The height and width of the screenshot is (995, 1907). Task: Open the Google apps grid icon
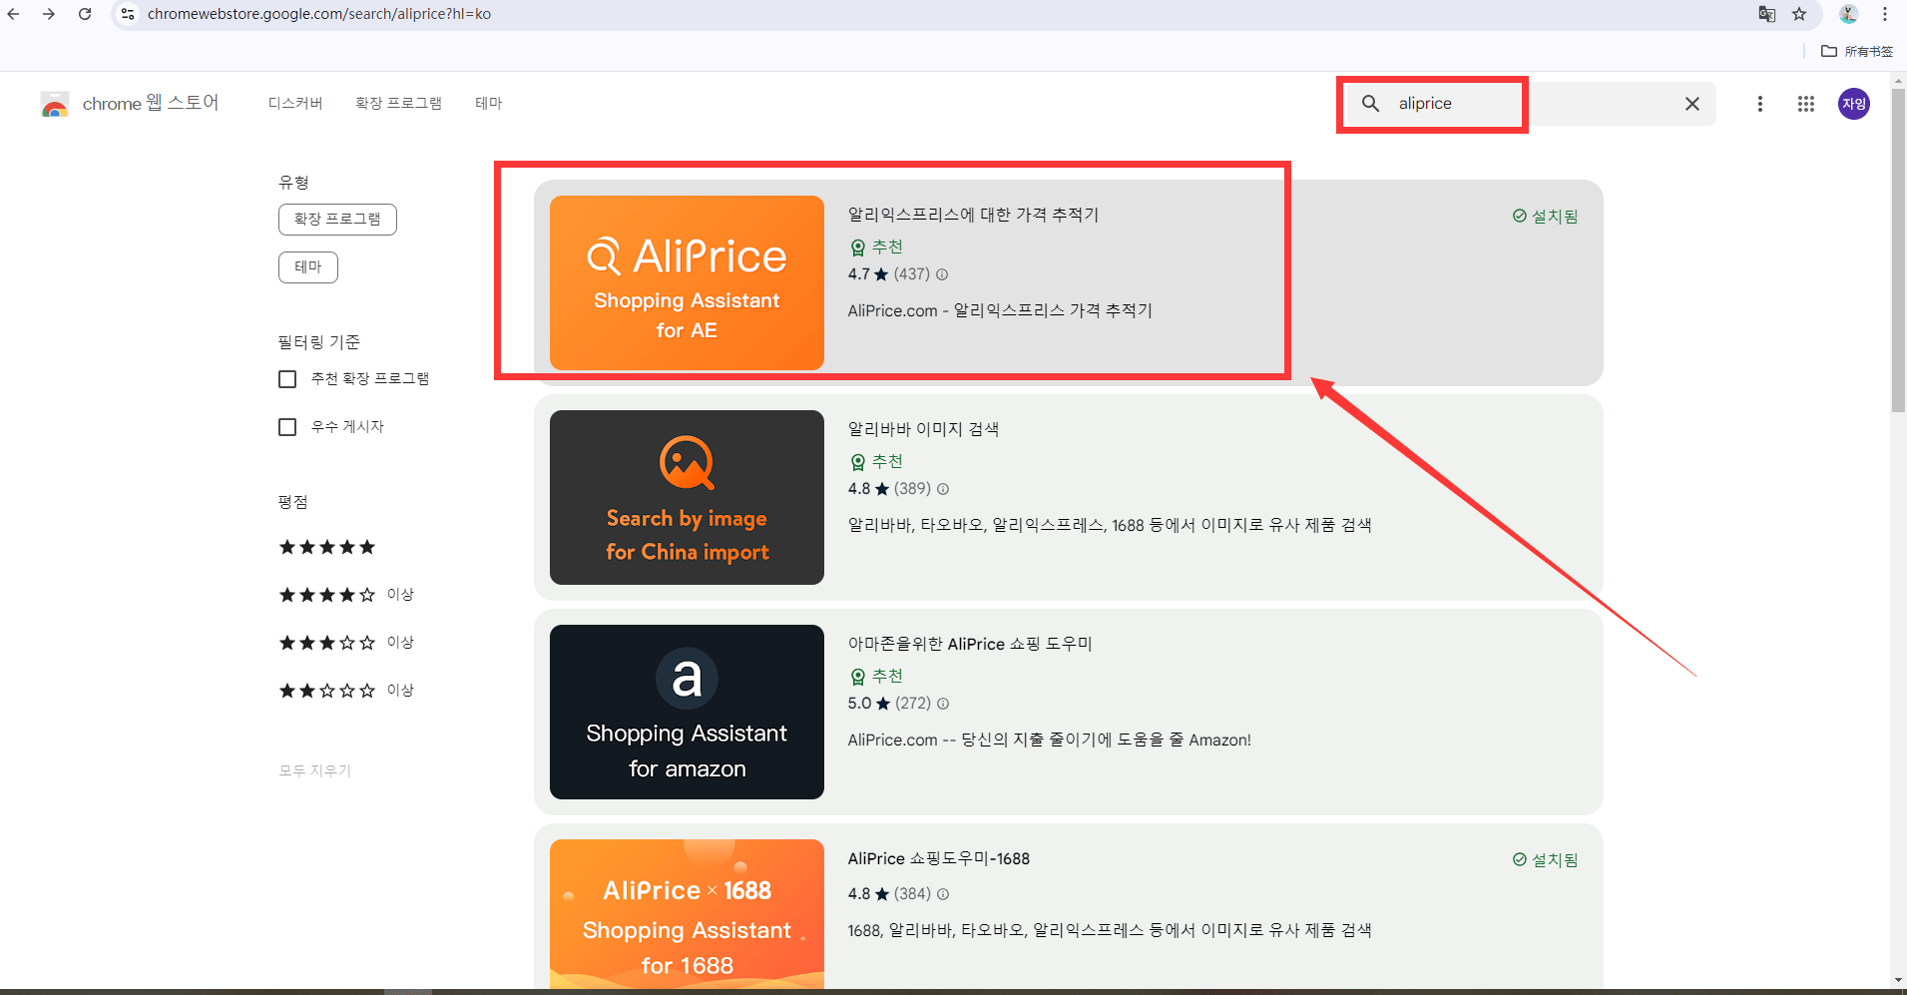[x=1806, y=104]
